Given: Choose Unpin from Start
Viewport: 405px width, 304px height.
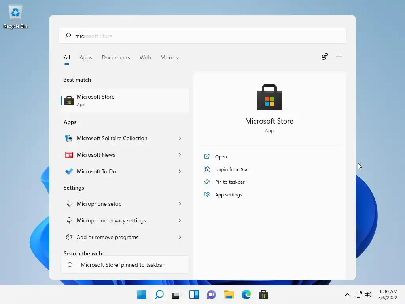Looking at the screenshot, I should [233, 169].
